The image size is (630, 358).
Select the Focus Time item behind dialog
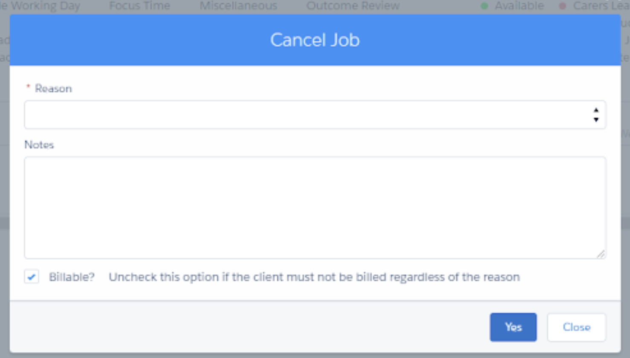coord(139,6)
